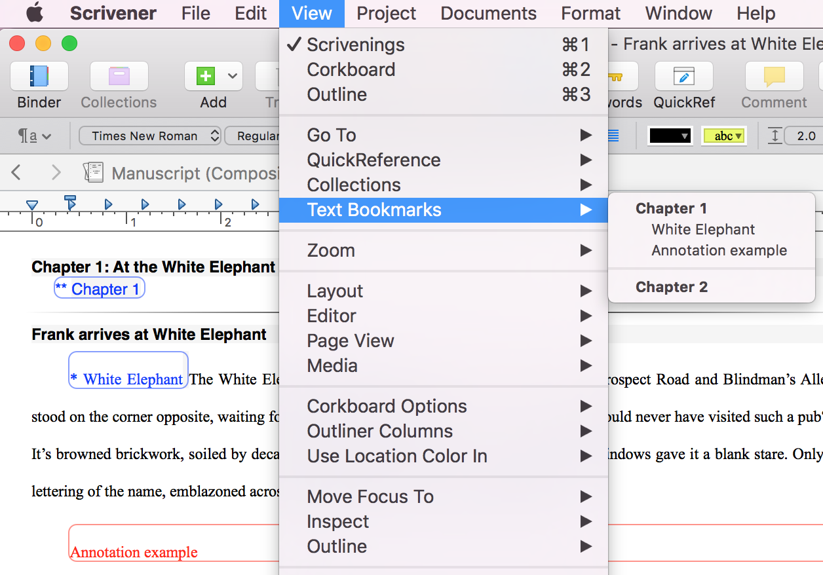This screenshot has height=575, width=823.
Task: Open Corkboard Options submenu
Action: [444, 406]
